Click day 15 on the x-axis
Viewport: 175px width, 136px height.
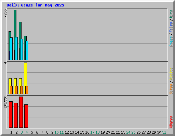click(x=82, y=132)
